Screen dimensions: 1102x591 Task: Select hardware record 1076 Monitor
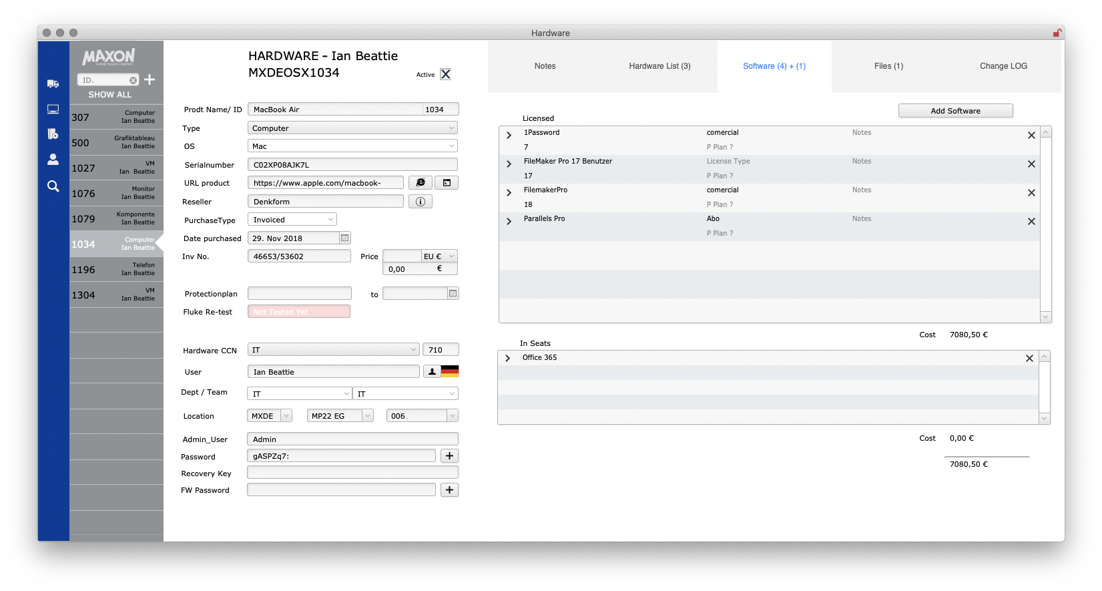click(x=116, y=193)
